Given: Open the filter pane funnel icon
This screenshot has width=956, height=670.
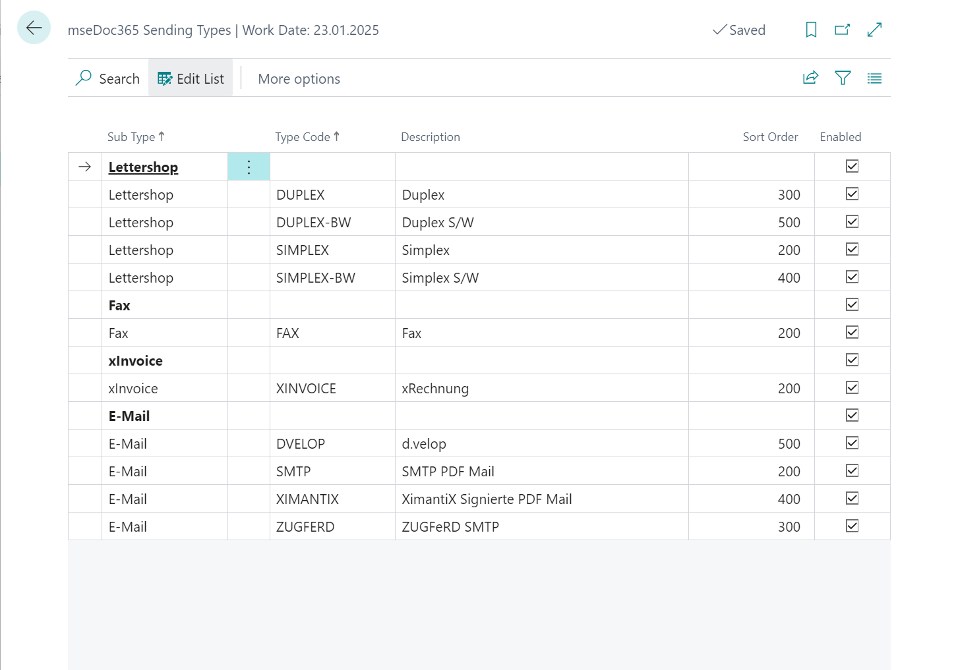Looking at the screenshot, I should pyautogui.click(x=843, y=78).
